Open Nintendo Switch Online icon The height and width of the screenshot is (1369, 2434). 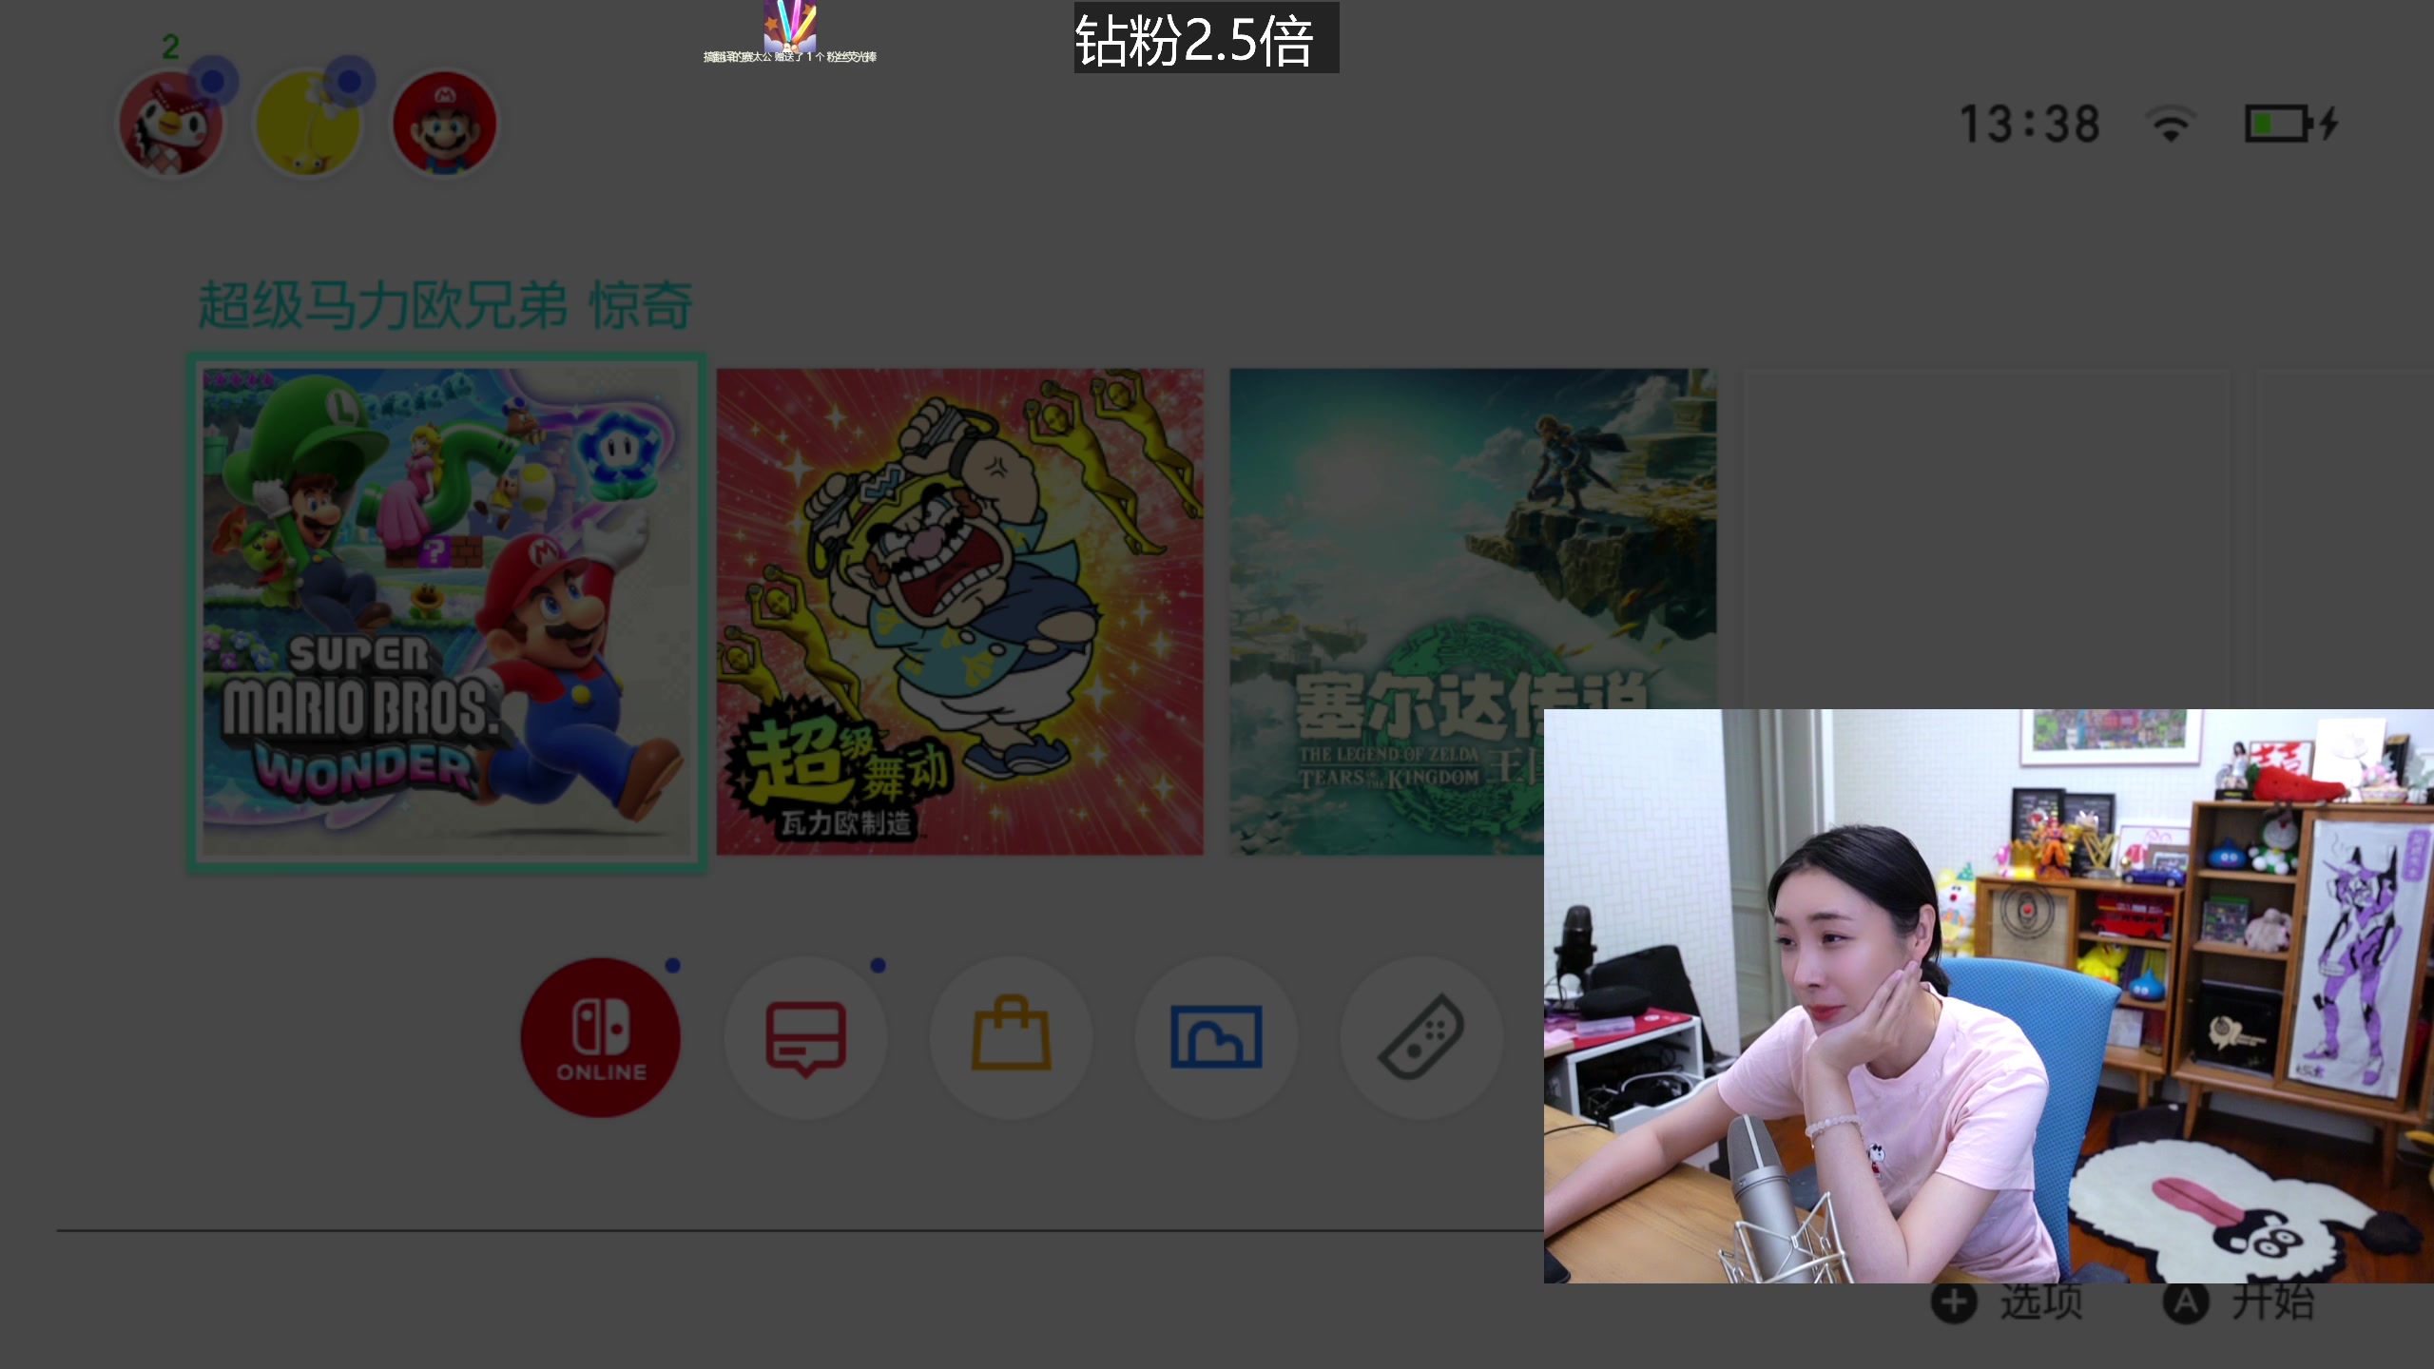601,1037
